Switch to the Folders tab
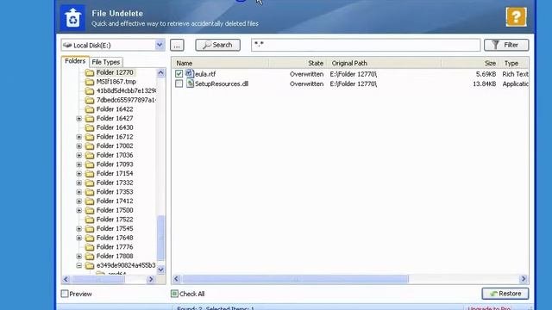The width and height of the screenshot is (552, 310). (x=75, y=61)
